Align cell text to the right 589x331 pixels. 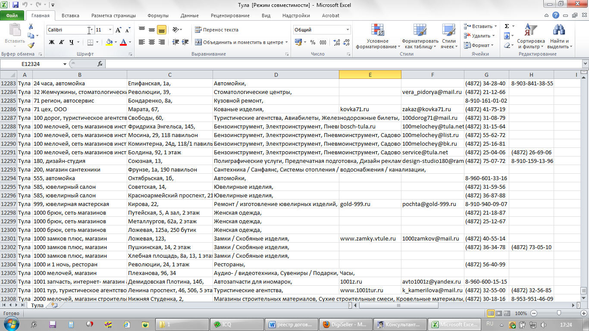(x=162, y=42)
